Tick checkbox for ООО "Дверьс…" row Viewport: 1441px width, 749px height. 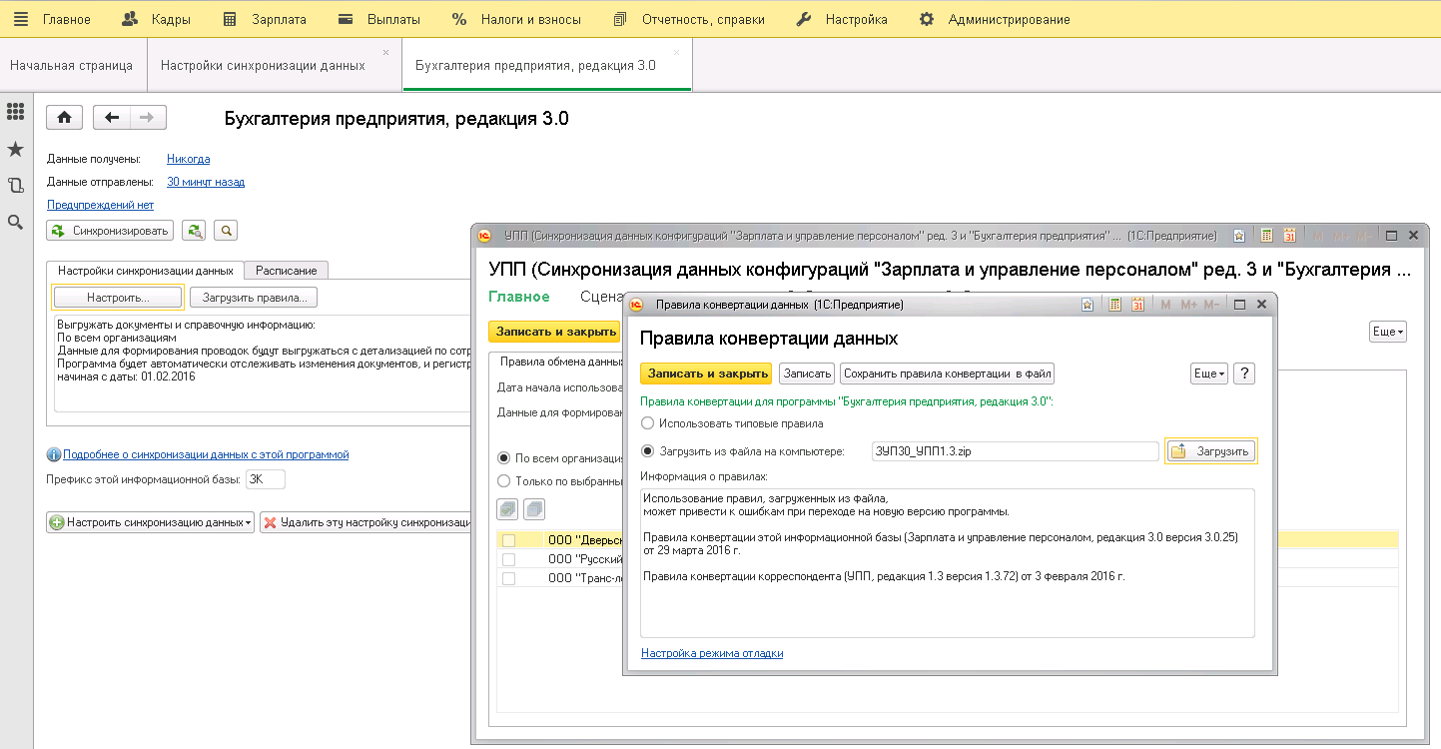509,540
